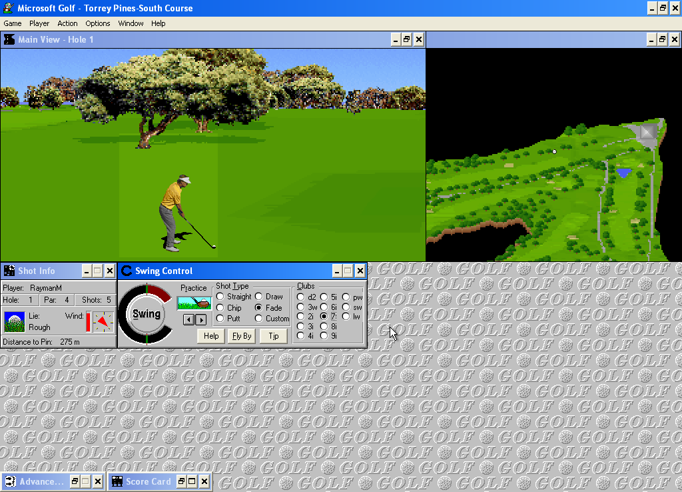Choose the 8i iron club
Screen dimensions: 682x492
(x=329, y=326)
